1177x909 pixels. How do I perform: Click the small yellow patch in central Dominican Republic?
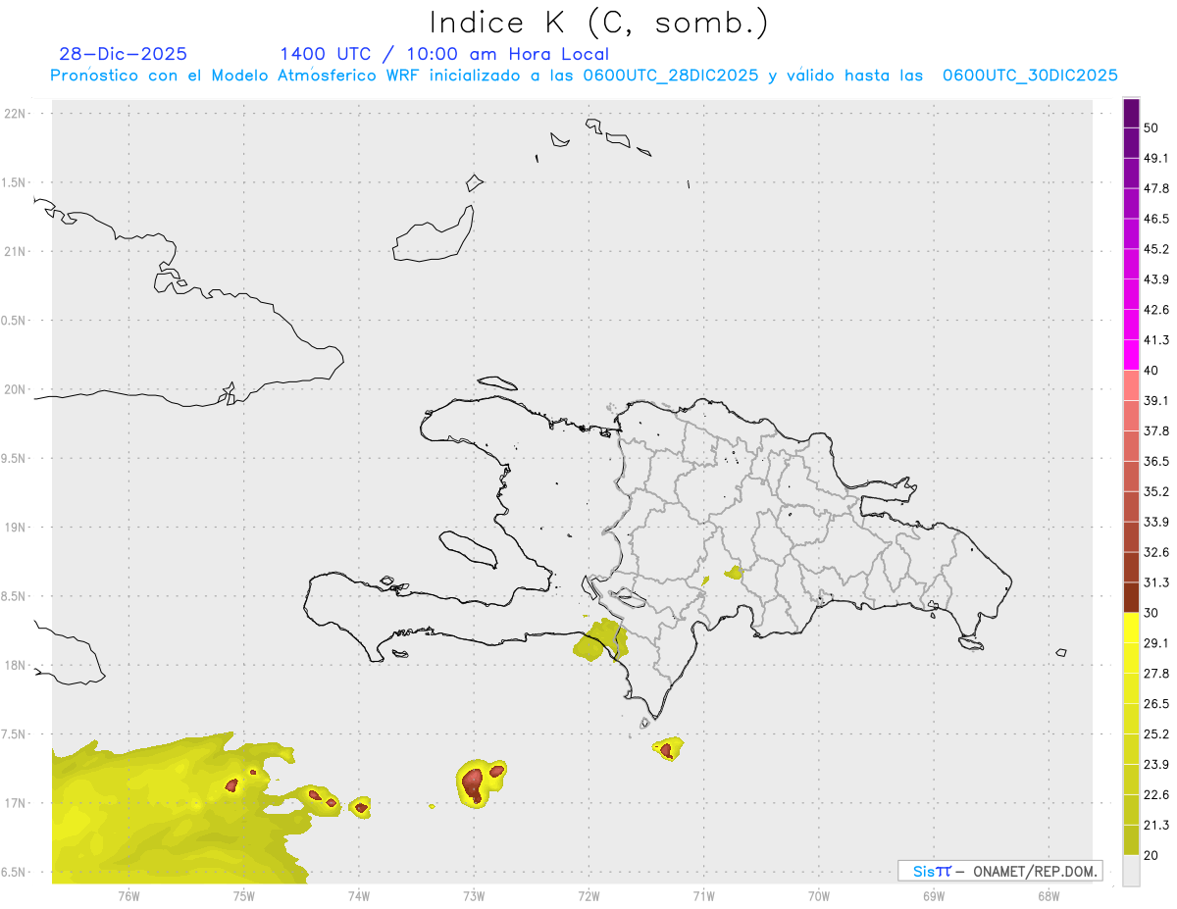pos(734,573)
